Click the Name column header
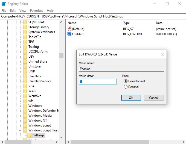 pyautogui.click(x=94, y=23)
